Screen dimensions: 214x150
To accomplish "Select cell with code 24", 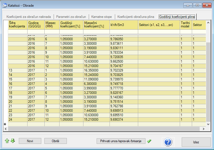I will pyautogui.click(x=18, y=120).
